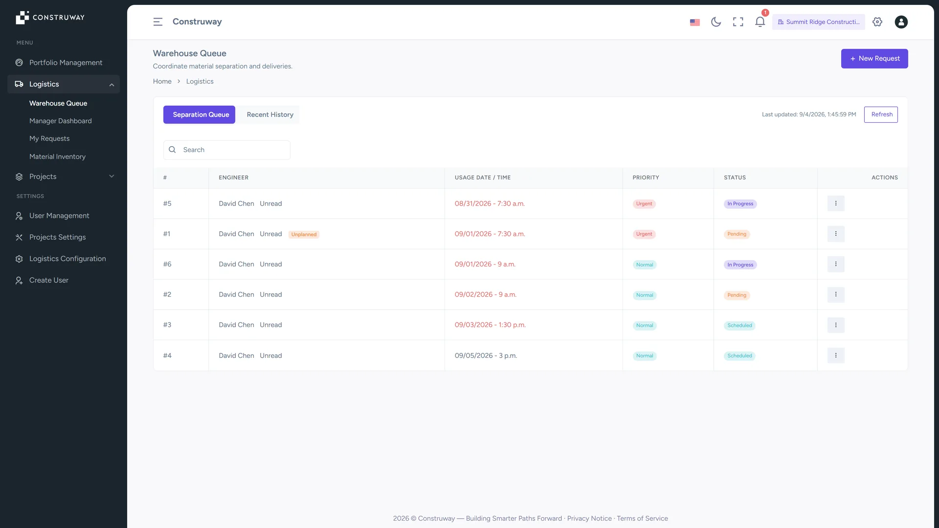This screenshot has width=939, height=528.
Task: Open Material Inventory in sidebar
Action: click(57, 156)
